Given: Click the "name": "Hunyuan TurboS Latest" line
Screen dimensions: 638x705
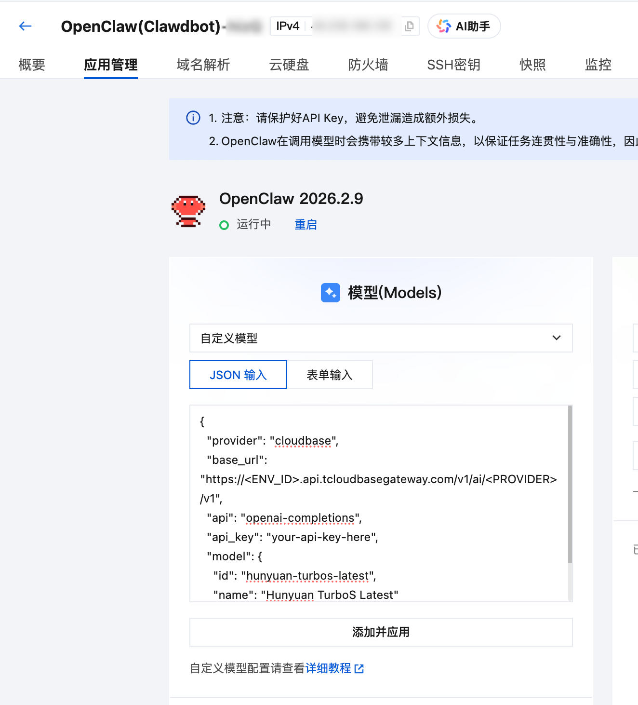Looking at the screenshot, I should pos(306,595).
